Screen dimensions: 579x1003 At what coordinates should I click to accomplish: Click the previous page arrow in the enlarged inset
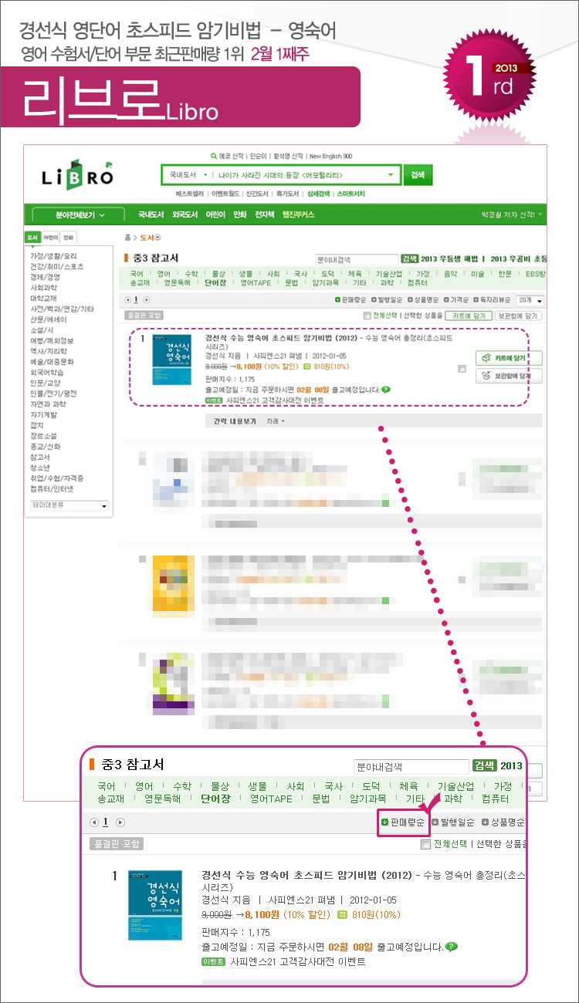tap(94, 822)
